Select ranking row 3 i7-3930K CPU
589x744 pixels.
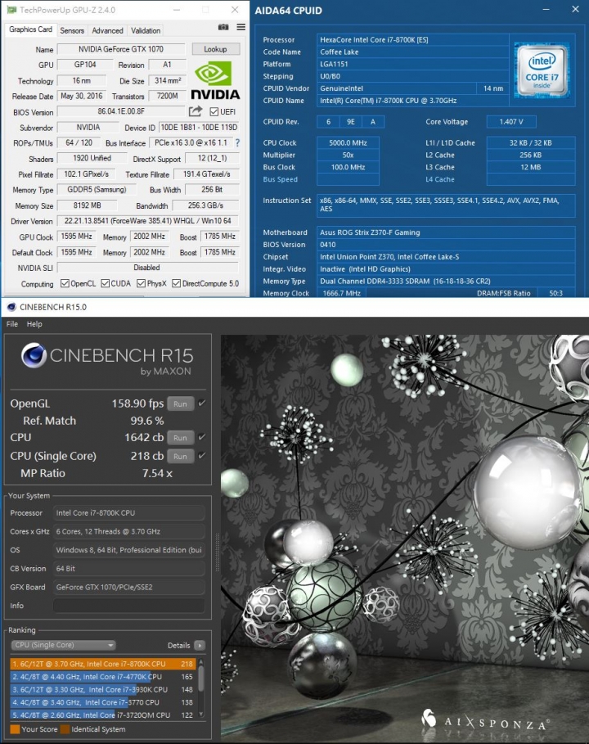click(x=102, y=689)
